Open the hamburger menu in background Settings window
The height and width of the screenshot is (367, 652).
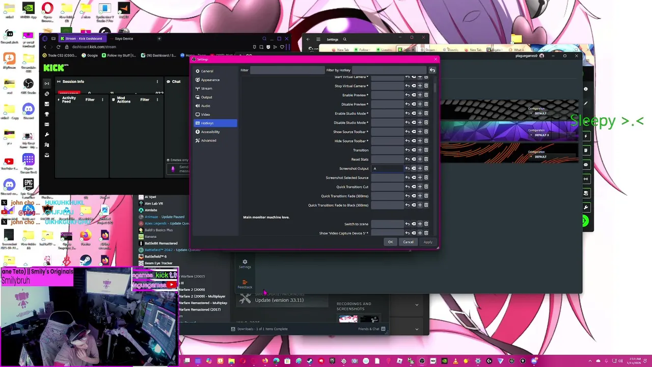pos(318,39)
